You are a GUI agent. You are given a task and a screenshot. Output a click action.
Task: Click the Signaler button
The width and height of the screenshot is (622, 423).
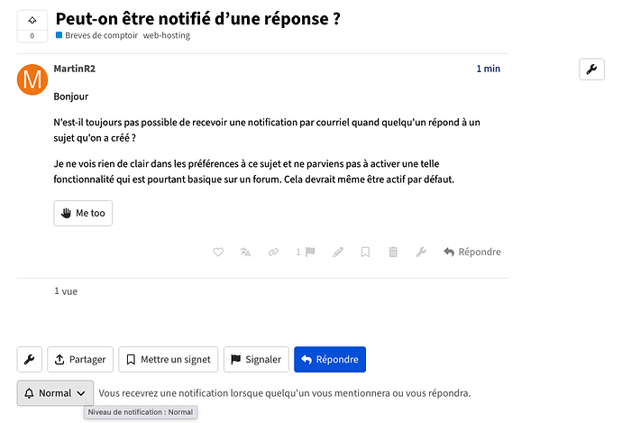[x=256, y=360]
